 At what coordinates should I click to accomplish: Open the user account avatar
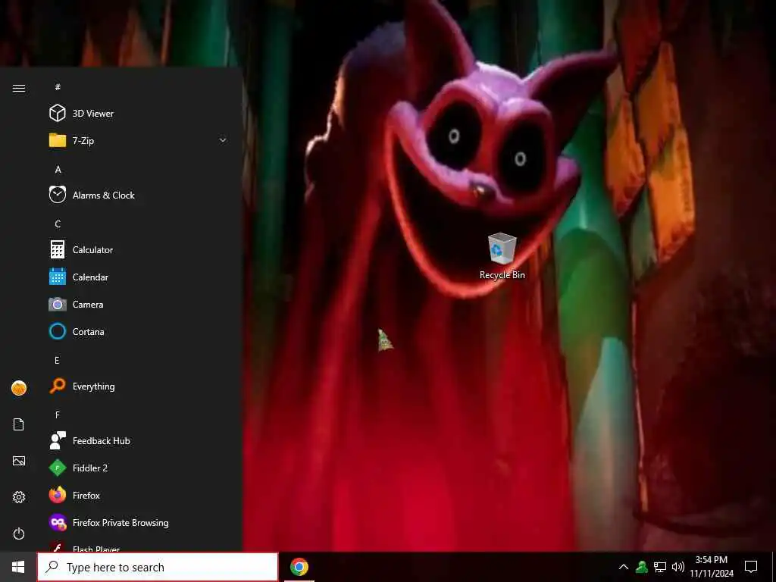pyautogui.click(x=19, y=388)
